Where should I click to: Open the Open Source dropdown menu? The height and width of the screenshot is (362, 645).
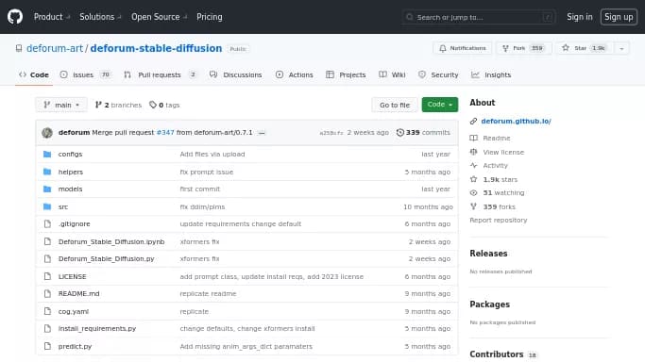point(160,17)
